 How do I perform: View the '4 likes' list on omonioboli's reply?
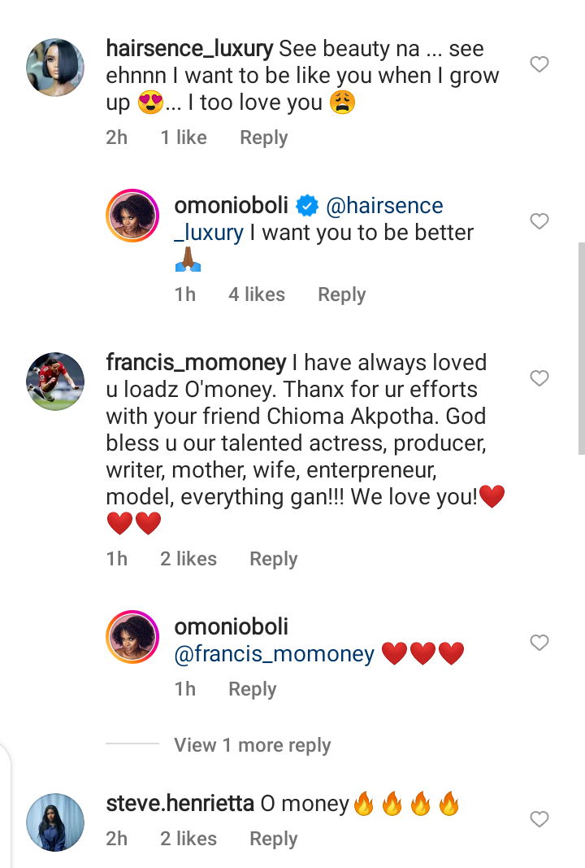[x=256, y=294]
